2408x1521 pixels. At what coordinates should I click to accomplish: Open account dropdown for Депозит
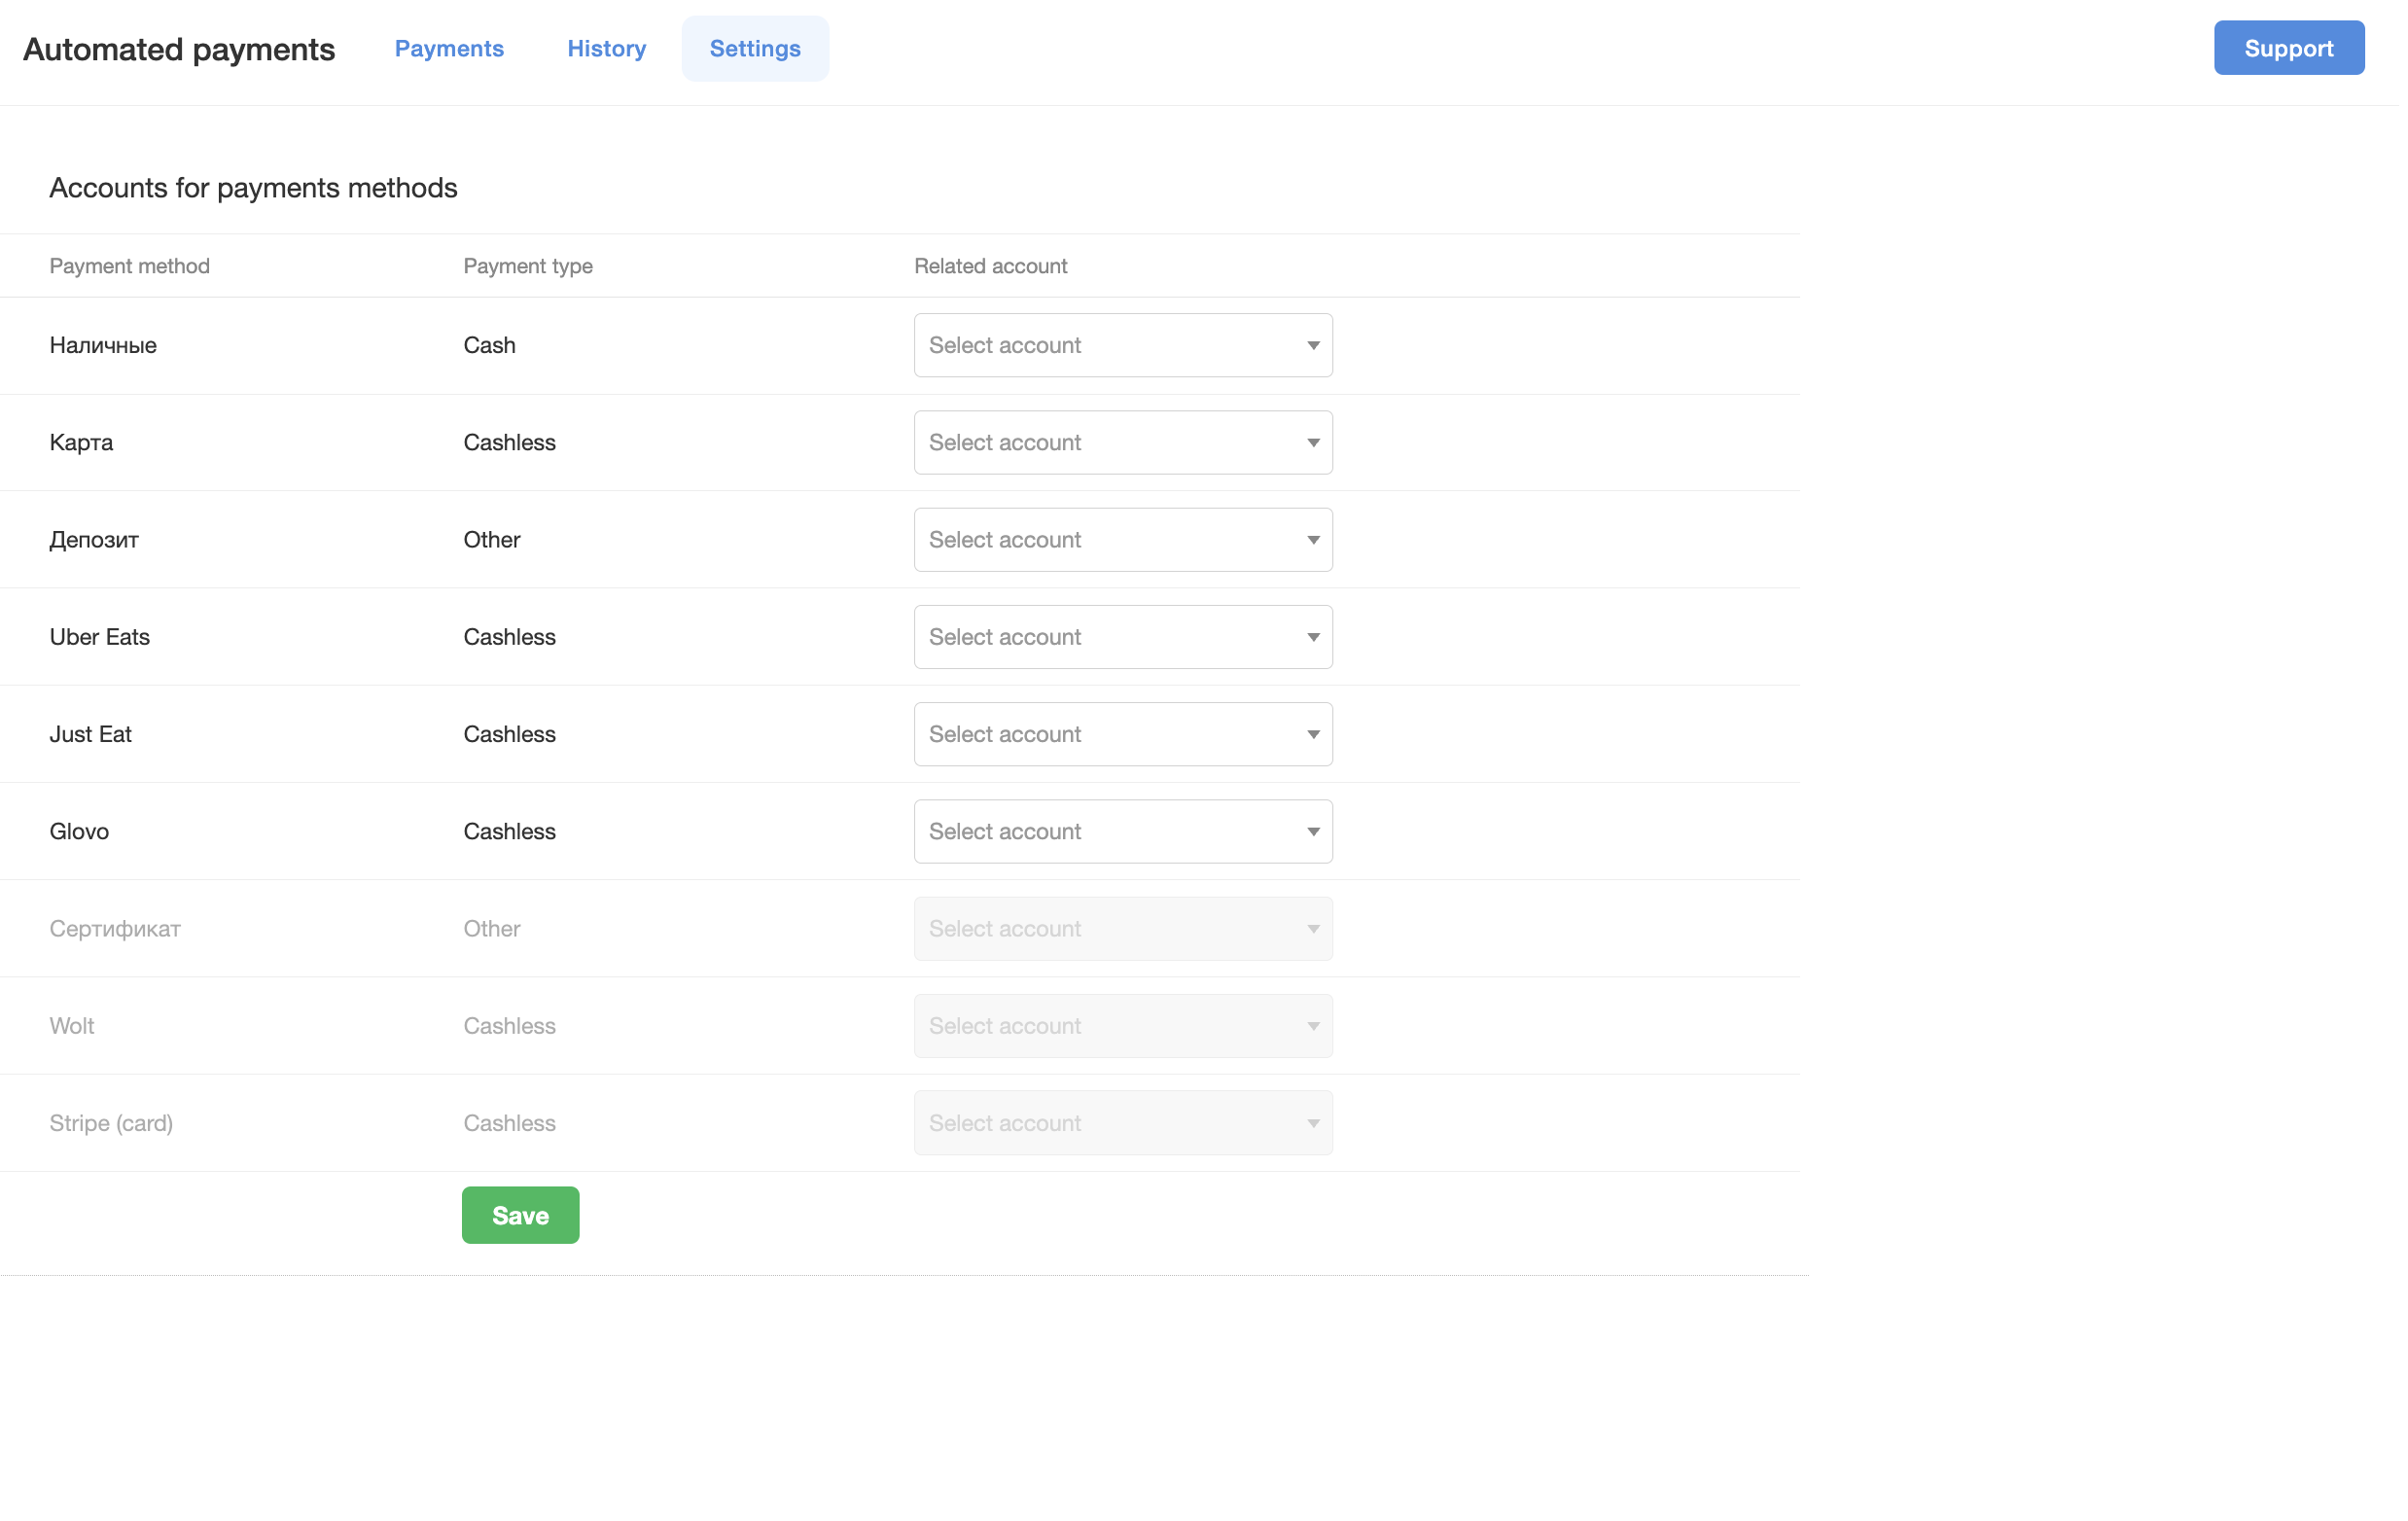(1122, 540)
